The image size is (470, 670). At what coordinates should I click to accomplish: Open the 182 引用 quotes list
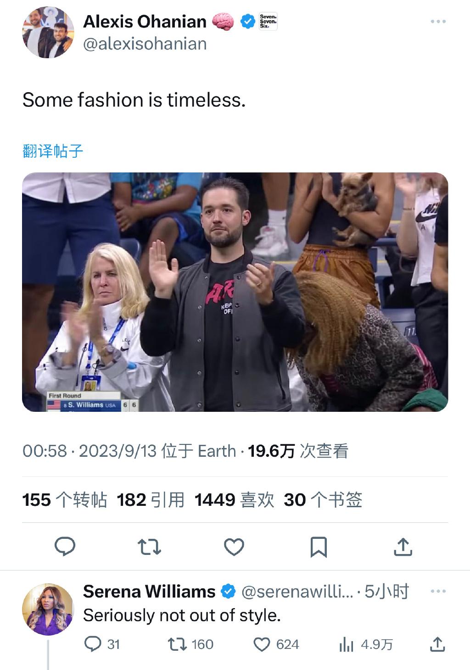(151, 500)
